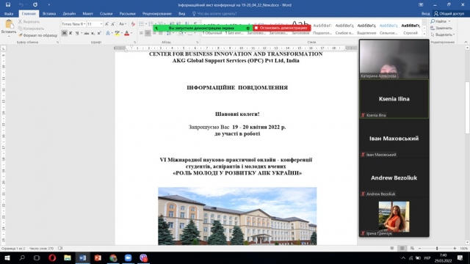Toggle center paragraph alignment
470x264 pixels.
[148, 33]
